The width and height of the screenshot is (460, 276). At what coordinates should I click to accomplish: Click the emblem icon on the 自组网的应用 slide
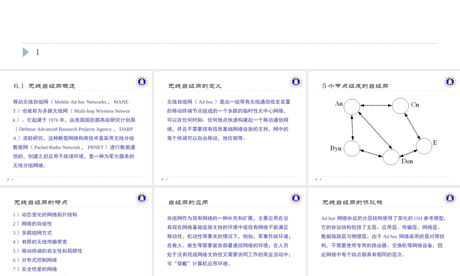pos(296,199)
